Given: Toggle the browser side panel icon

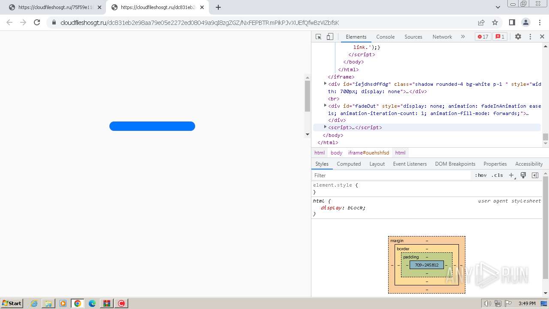Looking at the screenshot, I should pos(512,22).
